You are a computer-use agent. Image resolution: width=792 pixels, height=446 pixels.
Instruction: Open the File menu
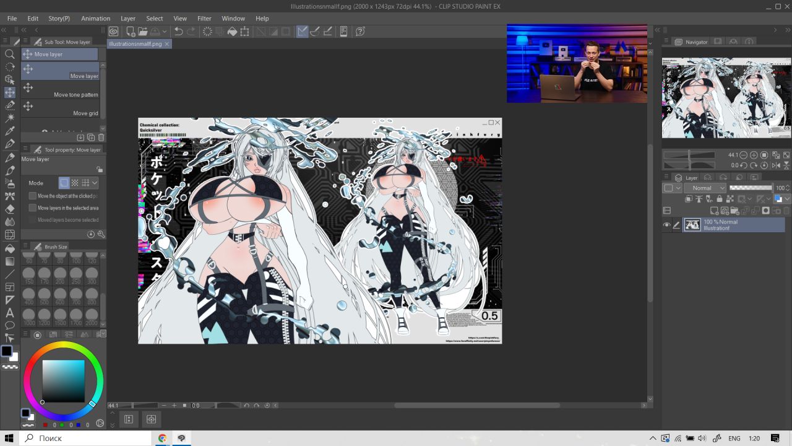(12, 19)
